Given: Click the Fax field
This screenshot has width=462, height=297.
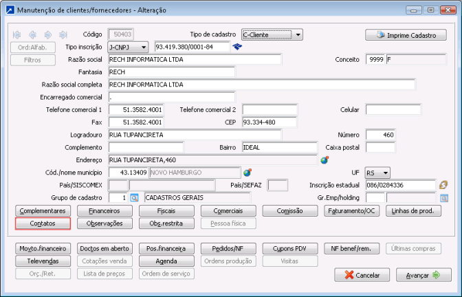Looking at the screenshot, I should point(136,122).
